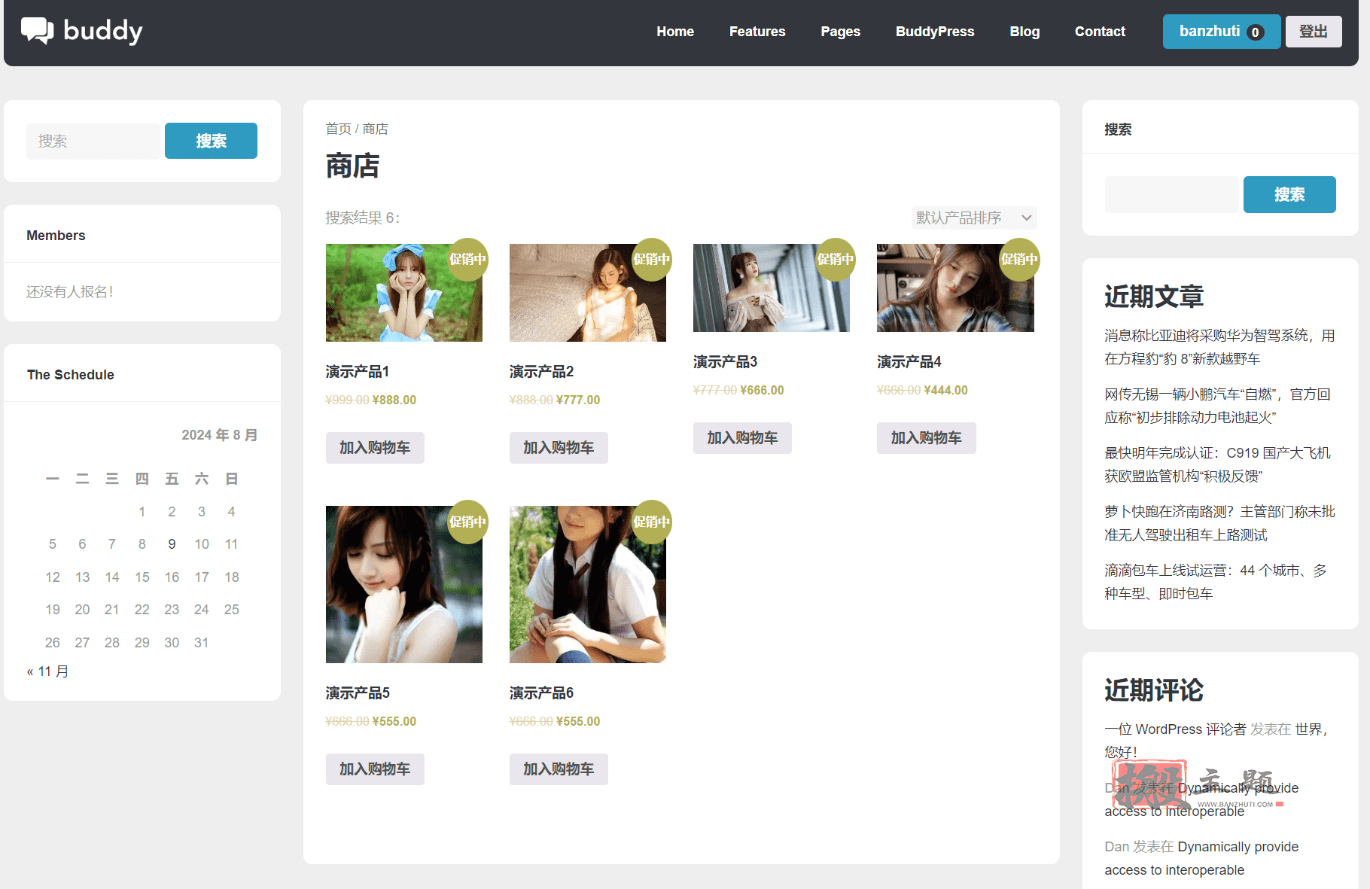Click the ¥888.00 price of 演示产品1
The width and height of the screenshot is (1370, 889).
[x=394, y=400]
